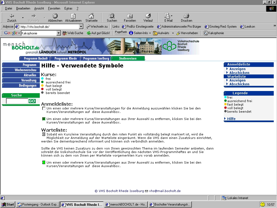The height and width of the screenshot is (208, 277).
Task: Open the Suchen search icon
Action: point(112,16)
